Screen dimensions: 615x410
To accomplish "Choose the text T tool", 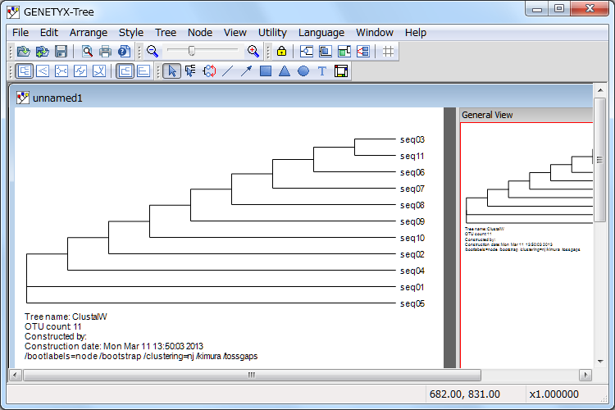I will (322, 71).
